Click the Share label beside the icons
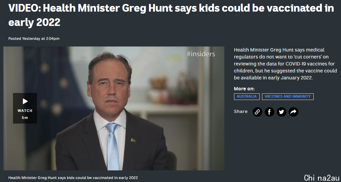Screen dimensions: 341x182 tap(241, 111)
